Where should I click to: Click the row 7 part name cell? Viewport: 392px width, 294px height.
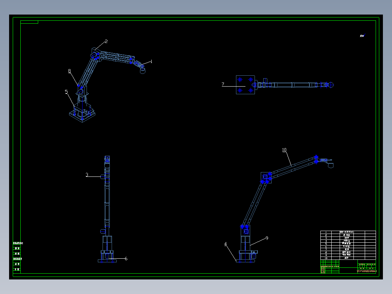346,250
